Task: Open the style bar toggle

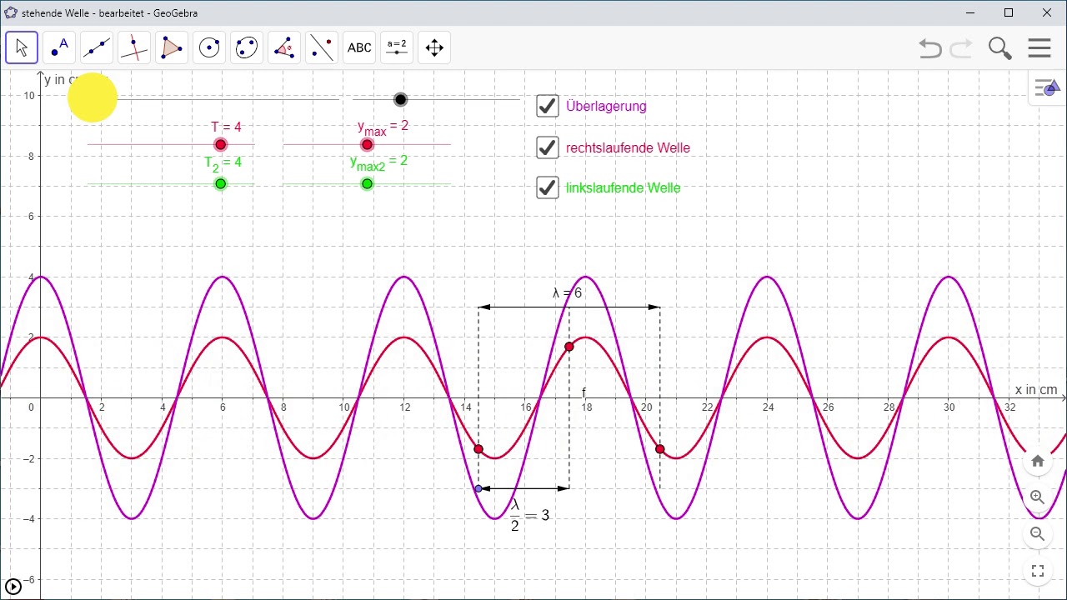Action: tap(1046, 87)
